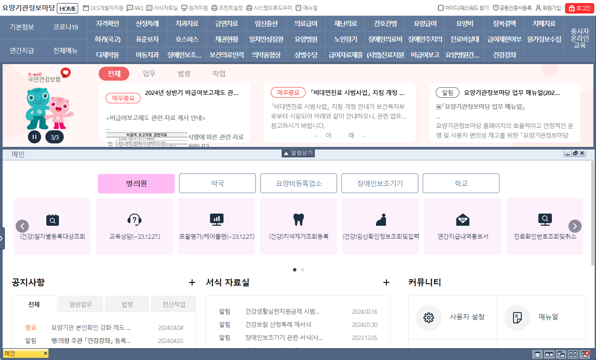Click the tooth icon for 치석제거조회등록
This screenshot has height=360, width=596.
click(298, 219)
